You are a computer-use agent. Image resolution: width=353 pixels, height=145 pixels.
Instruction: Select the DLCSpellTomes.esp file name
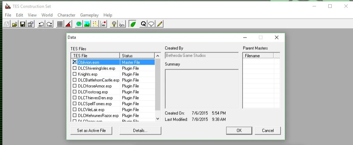[x=95, y=104]
